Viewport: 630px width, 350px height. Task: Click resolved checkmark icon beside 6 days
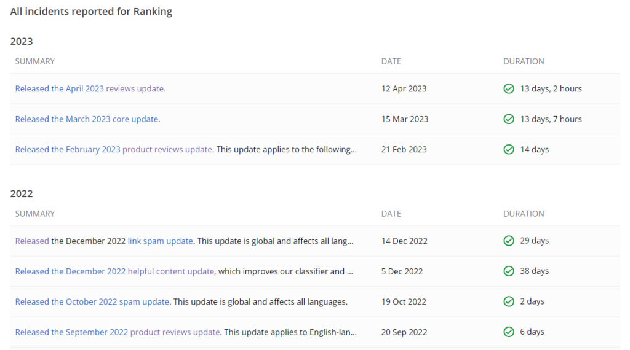tap(509, 332)
